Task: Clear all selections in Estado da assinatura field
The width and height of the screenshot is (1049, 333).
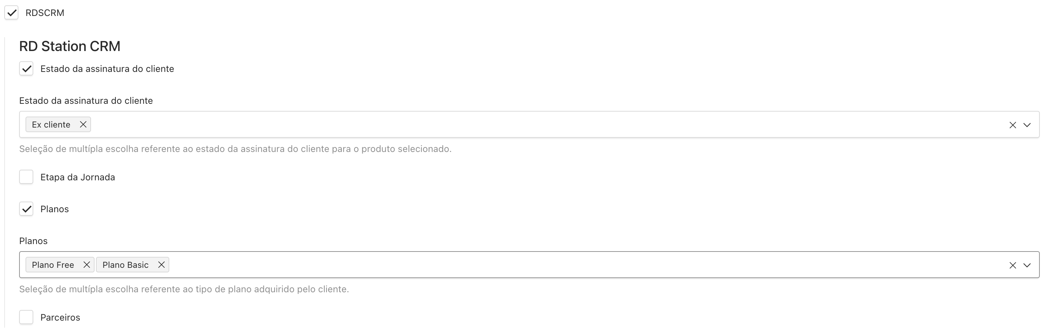Action: coord(1013,125)
